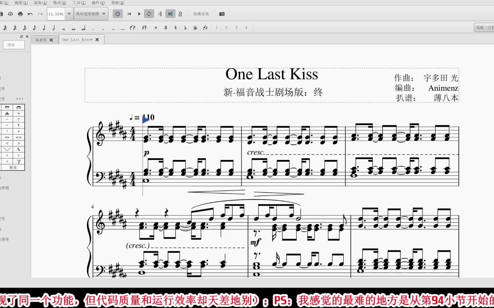The width and height of the screenshot is (494, 308).
Task: Toggle play repeats button
Action: point(160,14)
